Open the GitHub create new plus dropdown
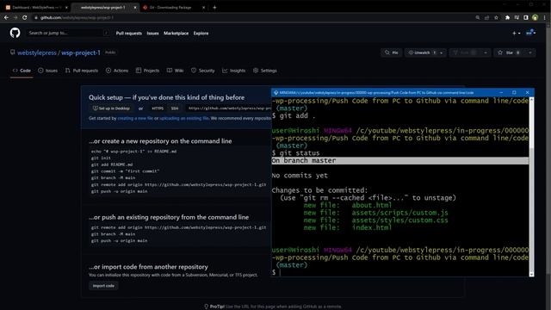 [x=517, y=33]
